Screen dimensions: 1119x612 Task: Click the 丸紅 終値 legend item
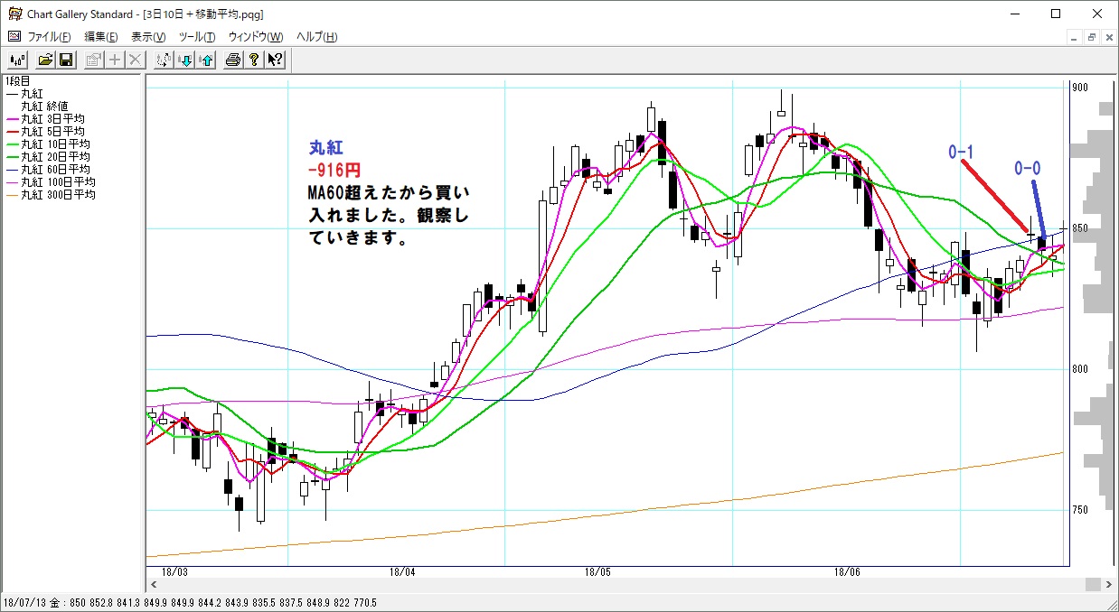tap(51, 107)
